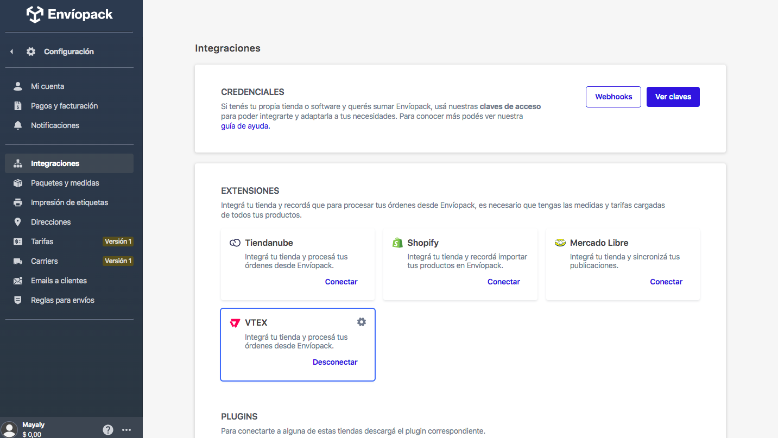Viewport: 778px width, 438px height.
Task: Click the Tiendanube logo icon
Action: [x=235, y=243]
